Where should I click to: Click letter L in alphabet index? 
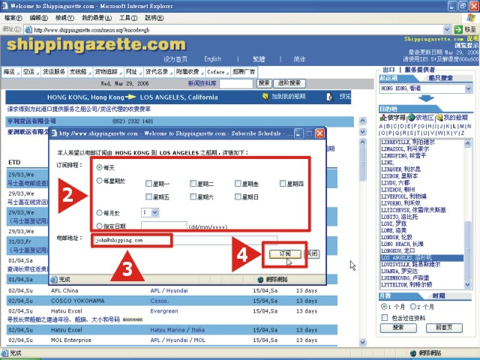click(454, 126)
